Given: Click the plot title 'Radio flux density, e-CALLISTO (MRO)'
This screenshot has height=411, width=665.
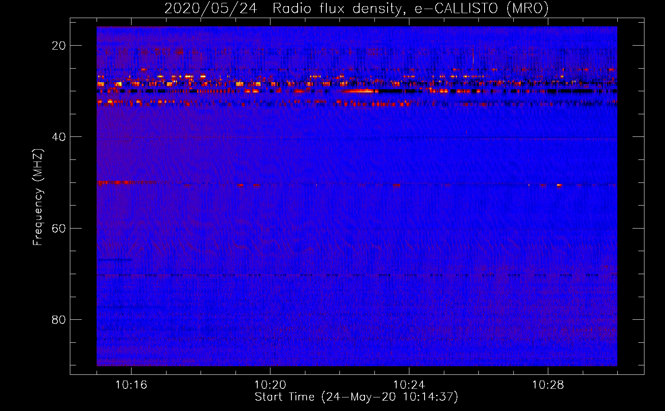Looking at the screenshot, I should coord(411,9).
